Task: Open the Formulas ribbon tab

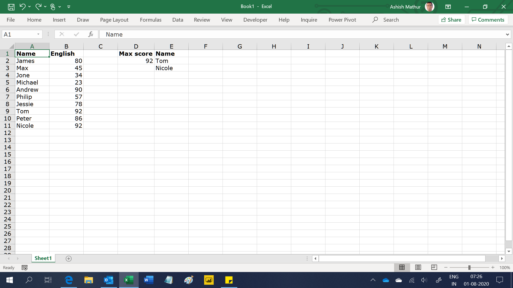Action: coord(150,20)
